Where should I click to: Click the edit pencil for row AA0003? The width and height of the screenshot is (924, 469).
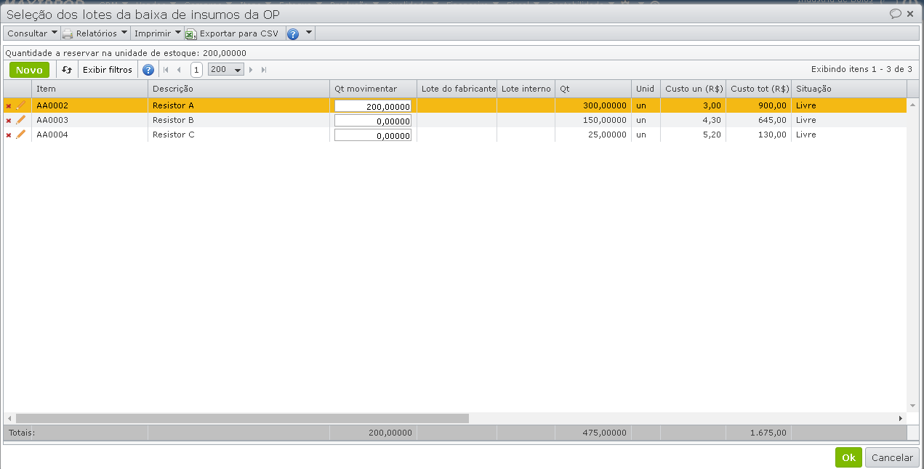click(20, 120)
